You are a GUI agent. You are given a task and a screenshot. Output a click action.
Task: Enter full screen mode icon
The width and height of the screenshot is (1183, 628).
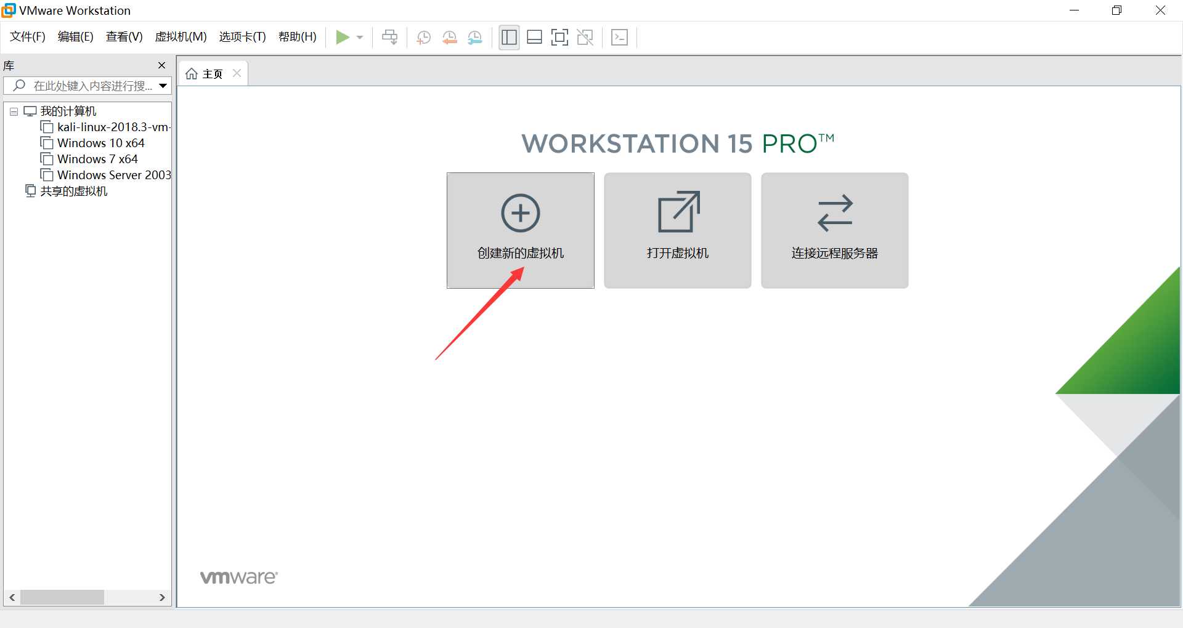pyautogui.click(x=559, y=38)
